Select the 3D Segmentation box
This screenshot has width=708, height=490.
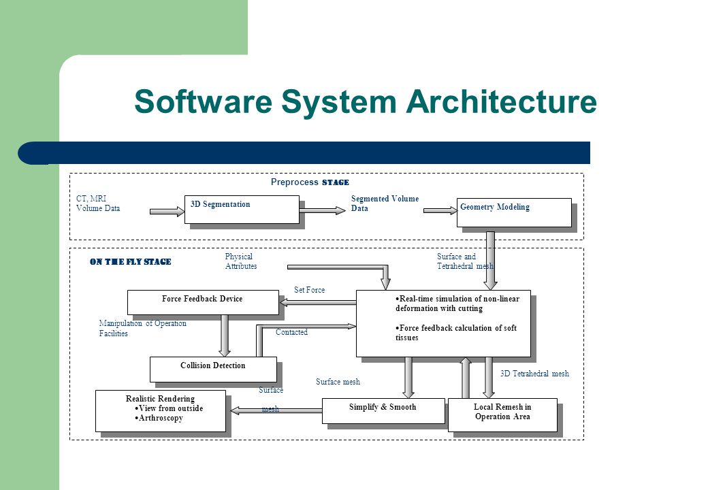[x=242, y=210]
